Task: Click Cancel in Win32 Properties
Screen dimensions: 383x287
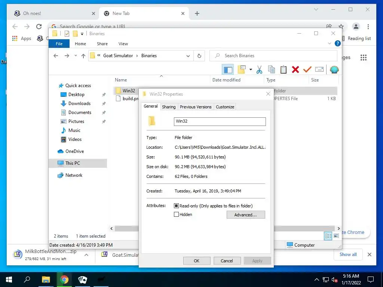Action: [227, 260]
